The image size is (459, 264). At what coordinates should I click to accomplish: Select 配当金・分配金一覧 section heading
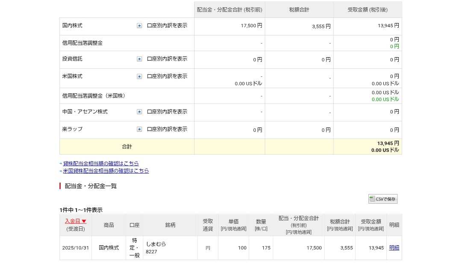91,186
